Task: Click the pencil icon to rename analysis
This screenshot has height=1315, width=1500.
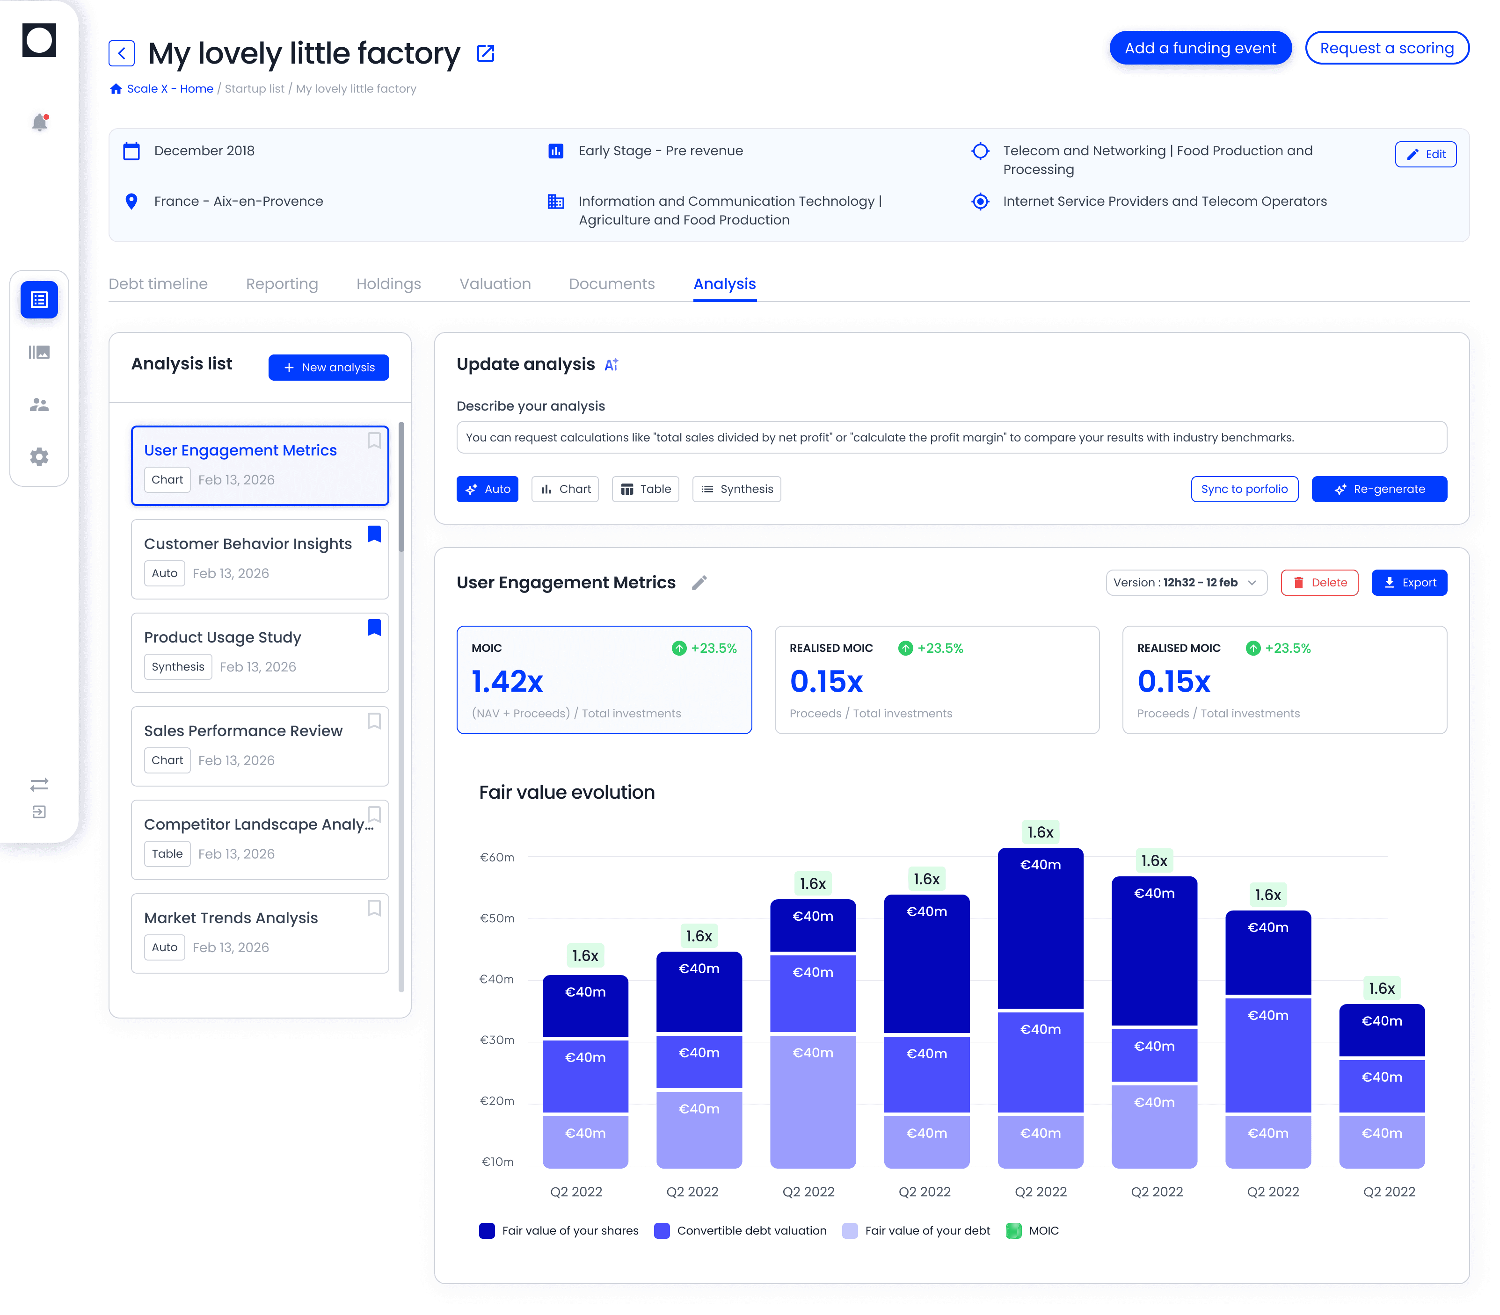Action: coord(699,582)
